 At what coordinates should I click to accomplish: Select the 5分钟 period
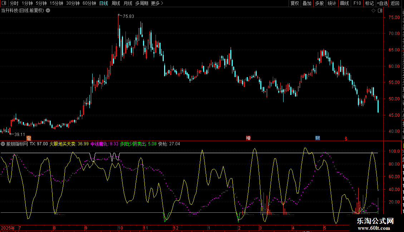[x=41, y=3]
